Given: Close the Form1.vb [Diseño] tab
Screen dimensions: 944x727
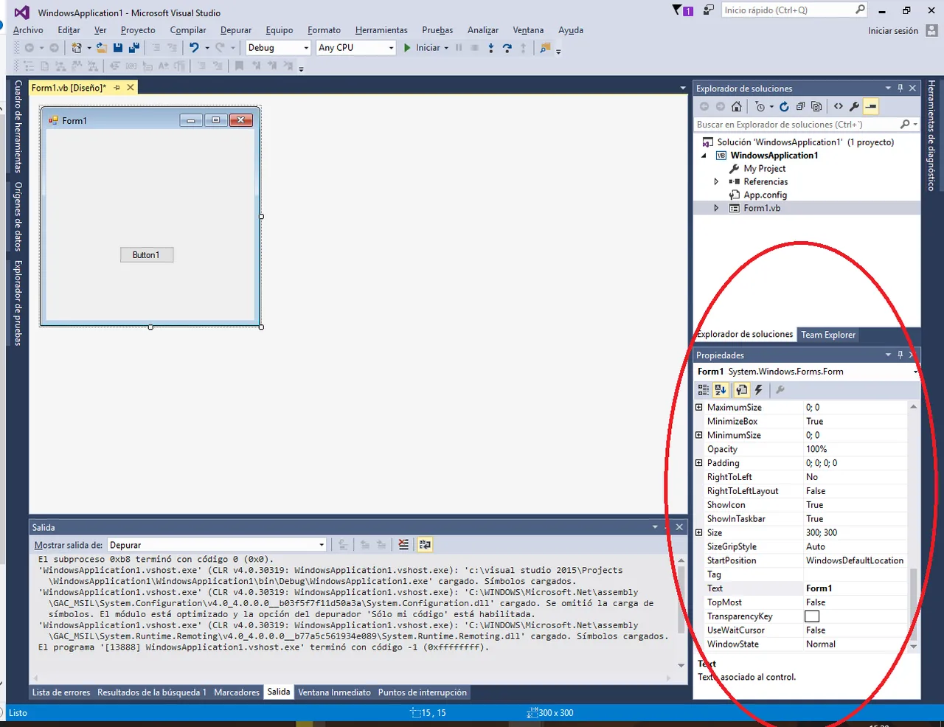Looking at the screenshot, I should [x=131, y=87].
